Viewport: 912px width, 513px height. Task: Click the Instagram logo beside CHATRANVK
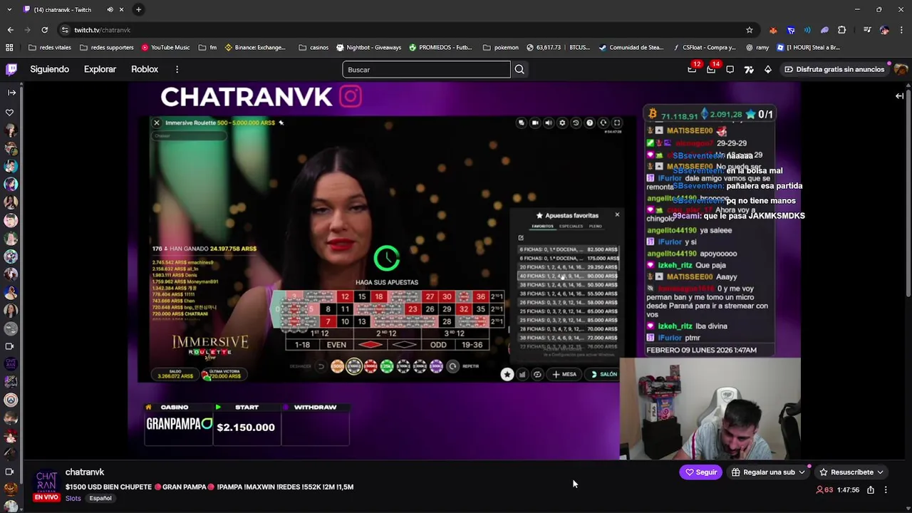351,96
